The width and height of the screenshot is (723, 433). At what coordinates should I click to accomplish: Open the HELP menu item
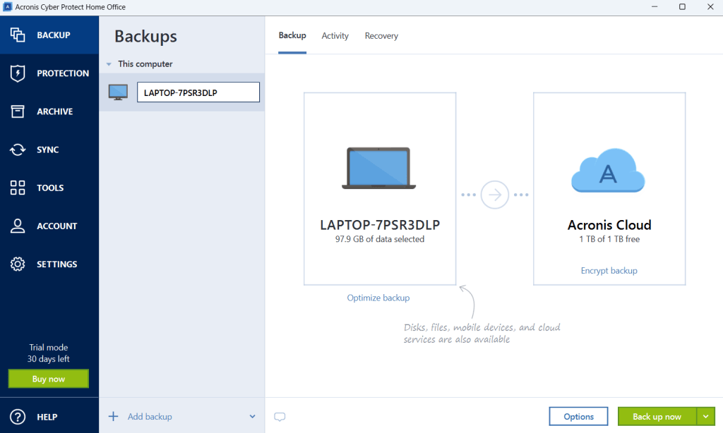[49, 417]
